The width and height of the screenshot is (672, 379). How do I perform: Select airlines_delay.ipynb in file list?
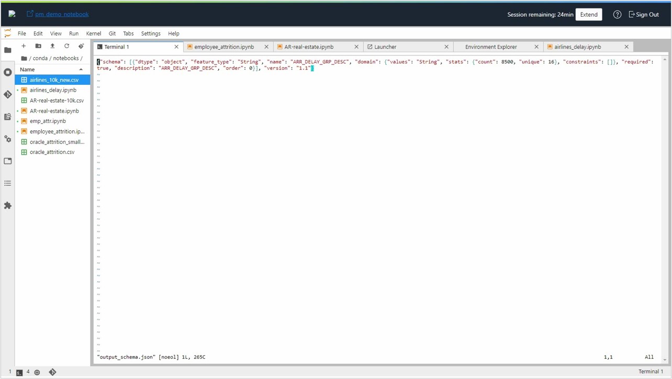(52, 90)
